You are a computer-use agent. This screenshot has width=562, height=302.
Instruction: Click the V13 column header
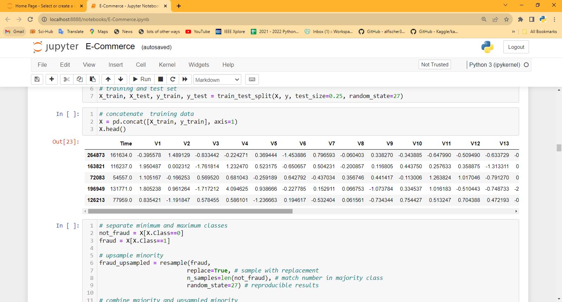pos(504,144)
